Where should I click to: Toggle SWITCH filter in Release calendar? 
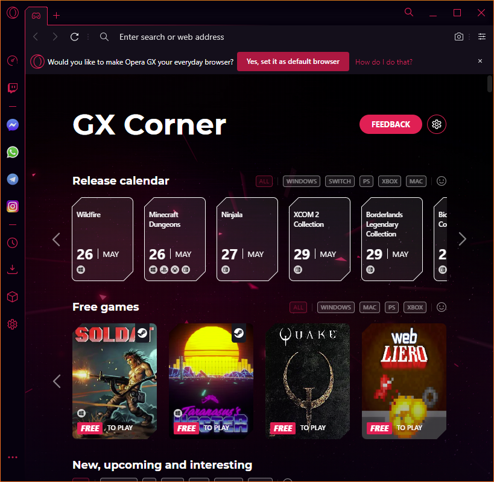click(x=340, y=181)
